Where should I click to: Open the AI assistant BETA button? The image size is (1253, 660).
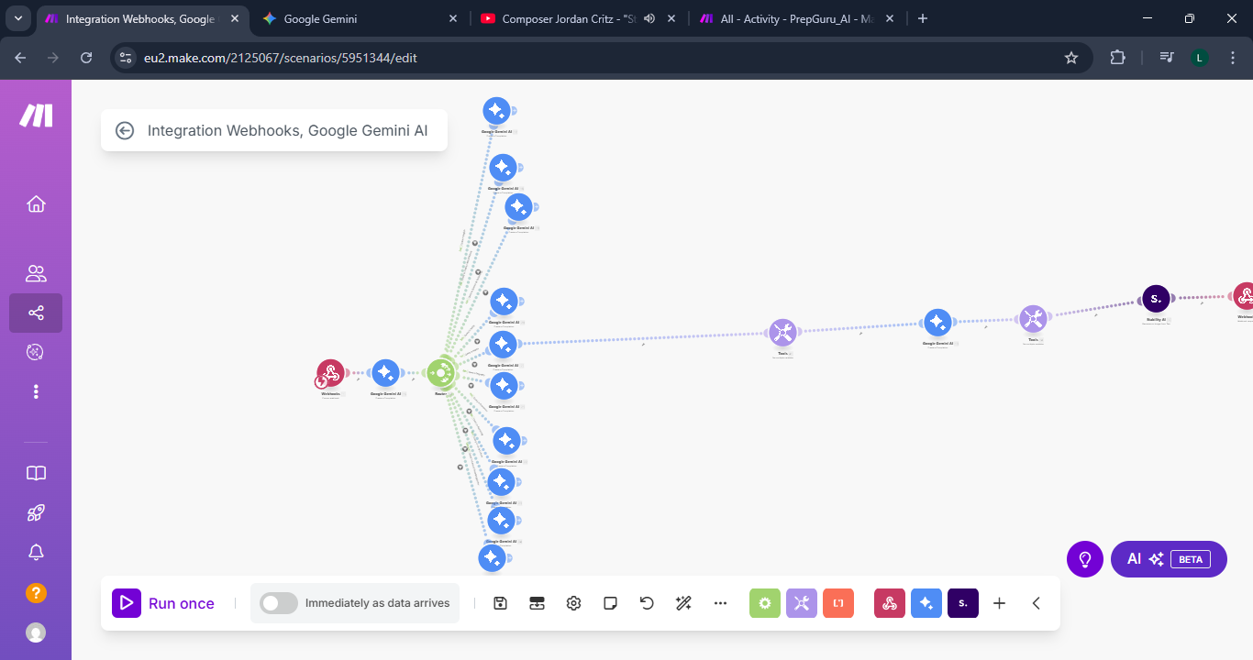coord(1169,559)
